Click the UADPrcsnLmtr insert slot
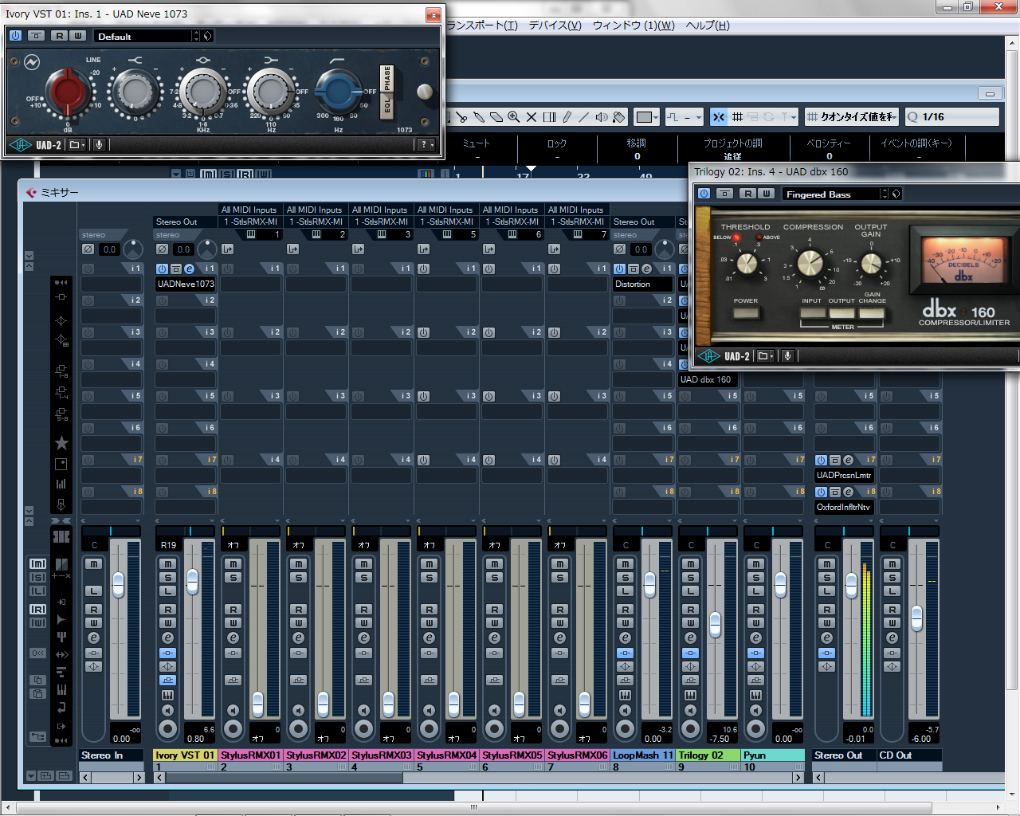This screenshot has width=1020, height=816. click(844, 475)
